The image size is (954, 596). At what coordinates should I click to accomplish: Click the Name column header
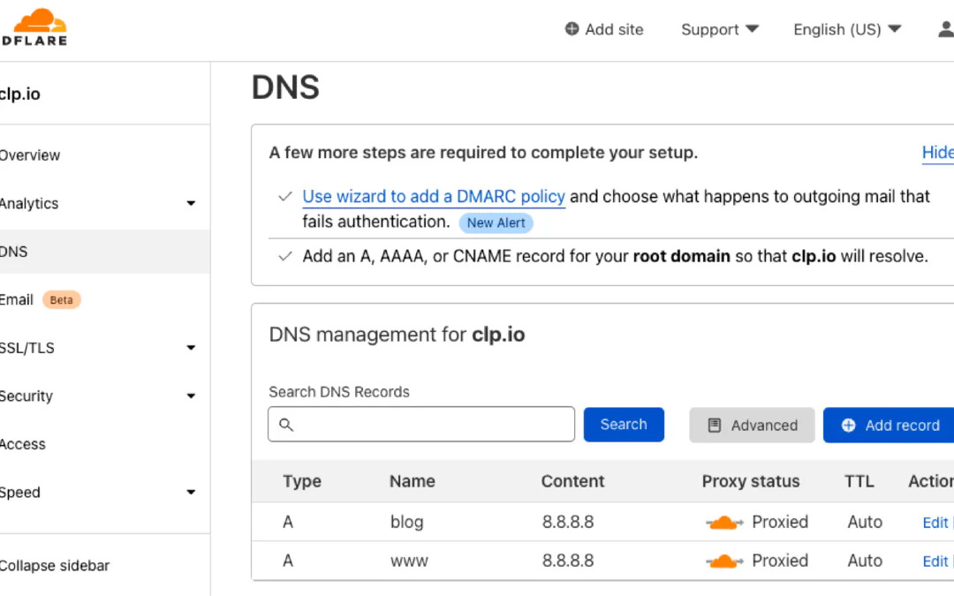click(x=413, y=481)
